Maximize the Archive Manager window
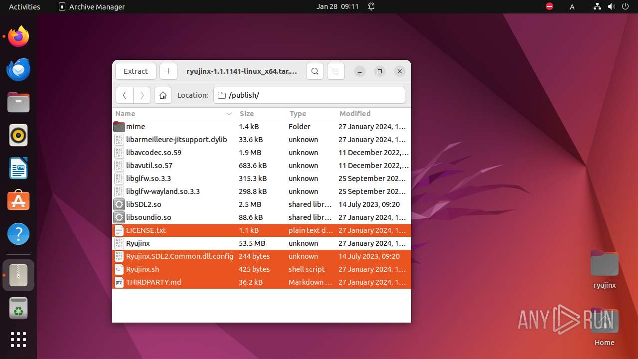This screenshot has height=359, width=638. 380,71
